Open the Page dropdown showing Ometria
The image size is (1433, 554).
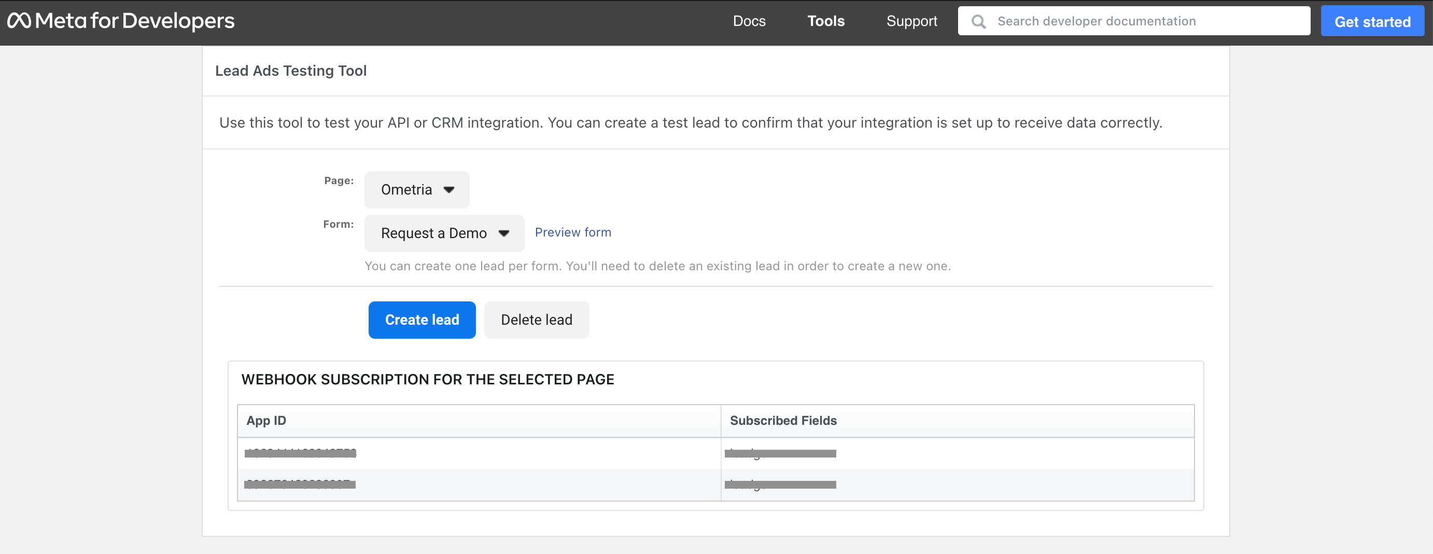coord(417,190)
